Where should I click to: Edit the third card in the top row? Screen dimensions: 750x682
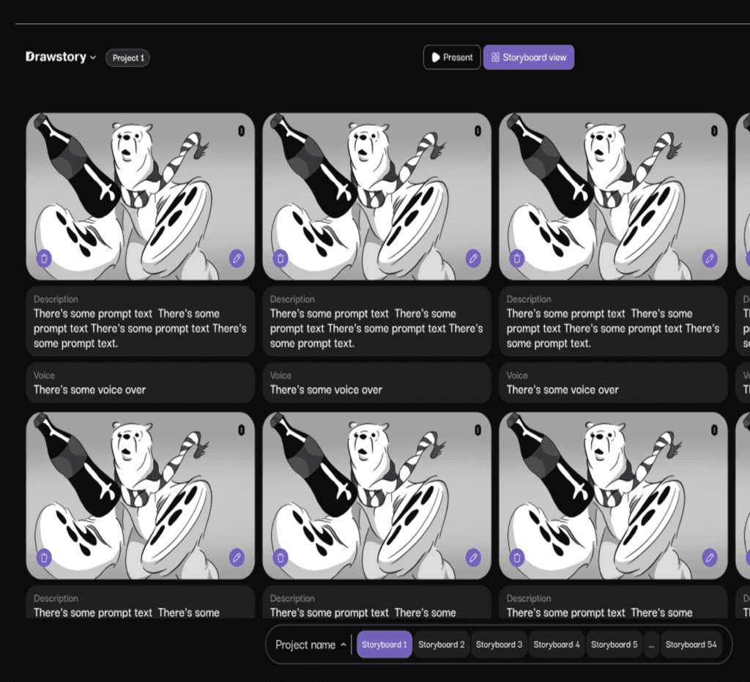click(x=710, y=259)
